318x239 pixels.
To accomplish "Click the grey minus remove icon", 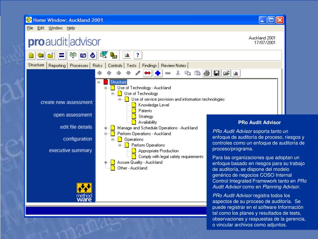I will click(x=168, y=73).
